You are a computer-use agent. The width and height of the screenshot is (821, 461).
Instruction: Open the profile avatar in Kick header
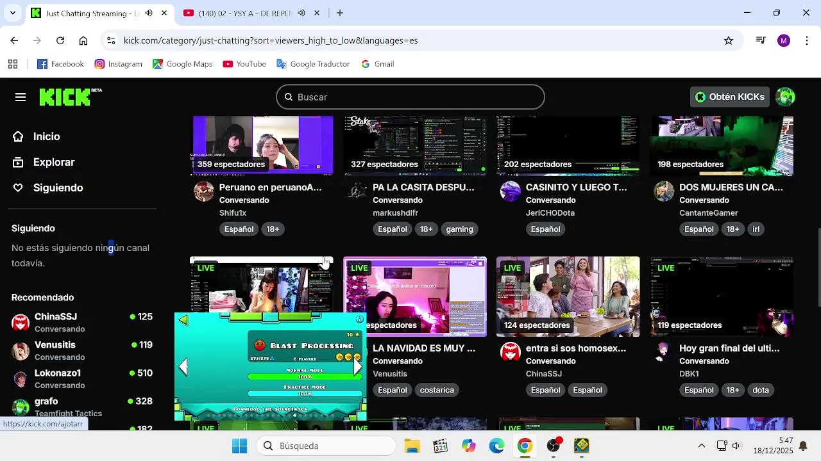click(x=785, y=97)
